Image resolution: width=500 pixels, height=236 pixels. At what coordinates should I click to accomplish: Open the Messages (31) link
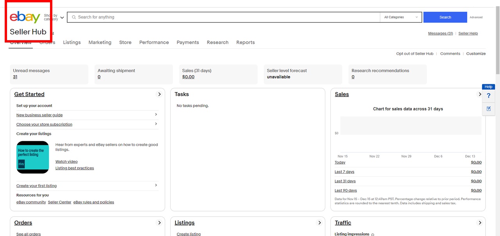pos(440,34)
